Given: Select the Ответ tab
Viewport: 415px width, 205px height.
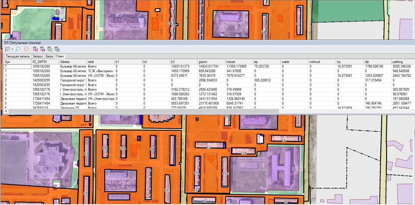Looking at the screenshot, I should click(60, 56).
